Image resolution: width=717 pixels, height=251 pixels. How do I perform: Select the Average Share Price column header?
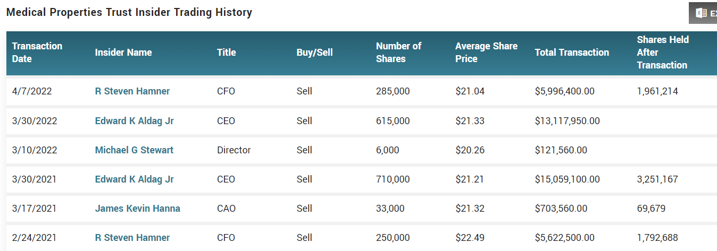tap(486, 53)
